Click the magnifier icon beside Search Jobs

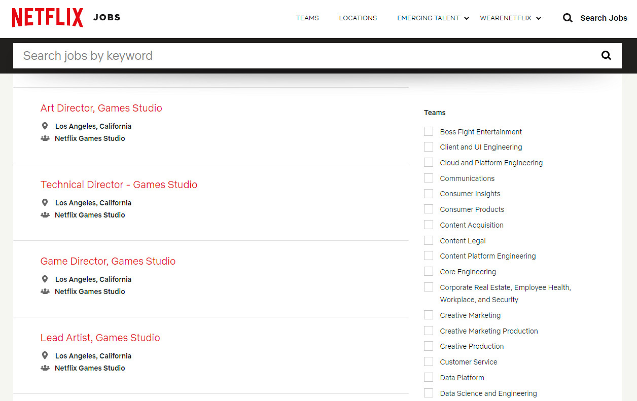click(x=568, y=18)
